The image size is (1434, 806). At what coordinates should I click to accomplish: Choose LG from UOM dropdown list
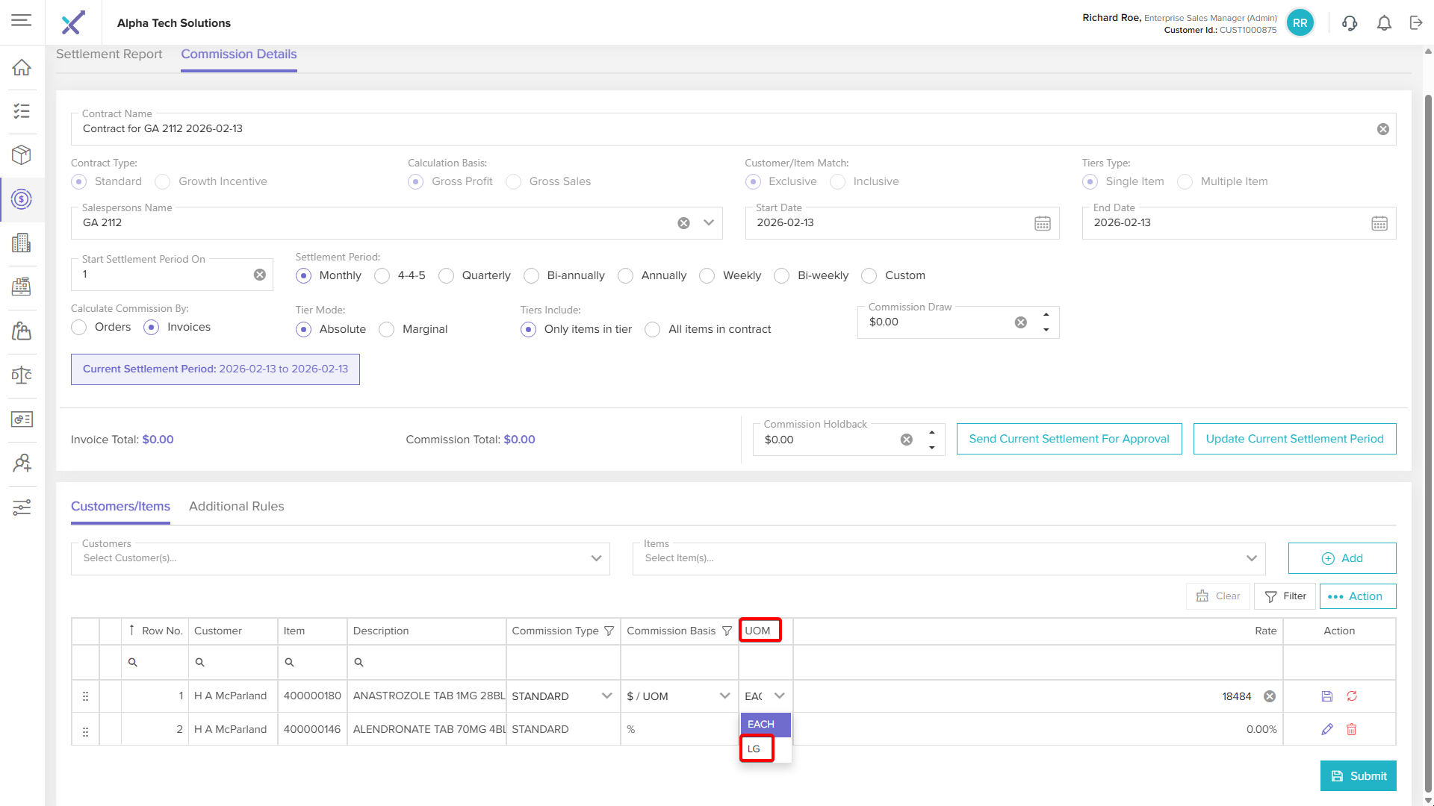tap(754, 749)
